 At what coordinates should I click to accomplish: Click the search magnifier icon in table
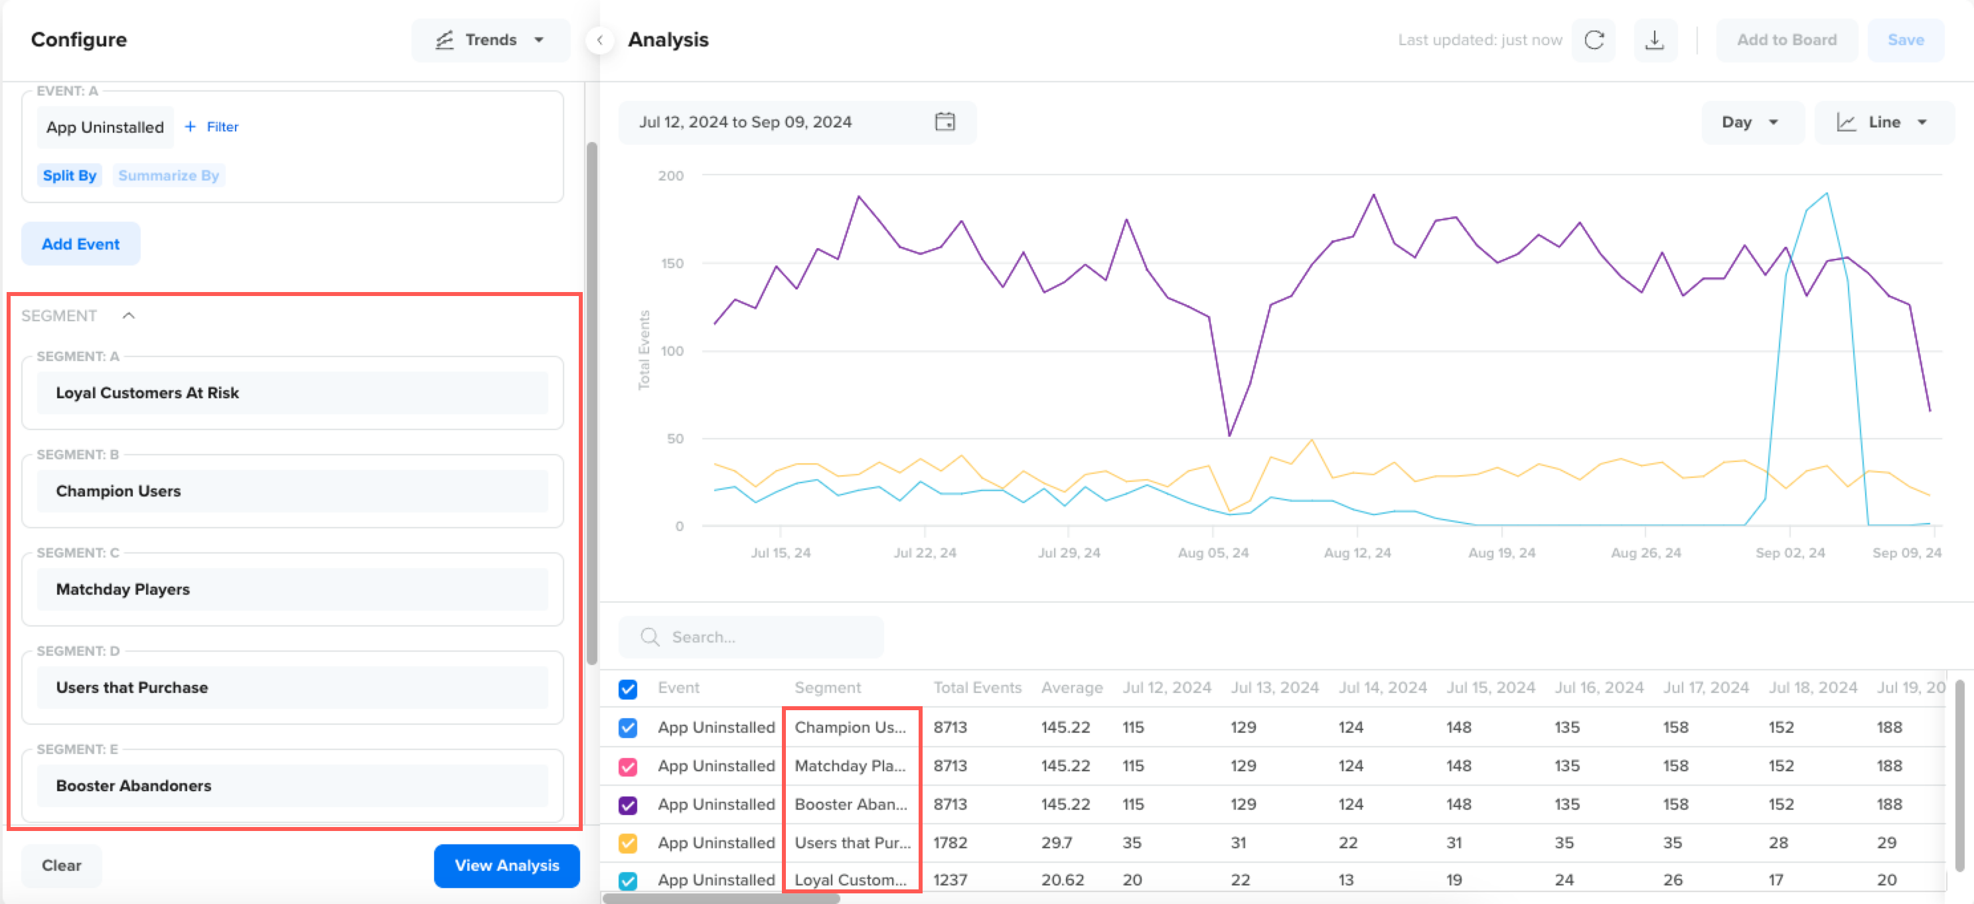tap(650, 636)
